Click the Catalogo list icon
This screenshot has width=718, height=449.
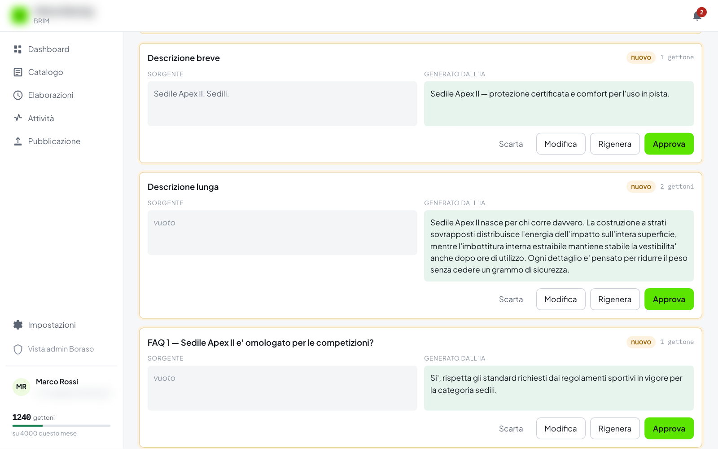click(18, 72)
